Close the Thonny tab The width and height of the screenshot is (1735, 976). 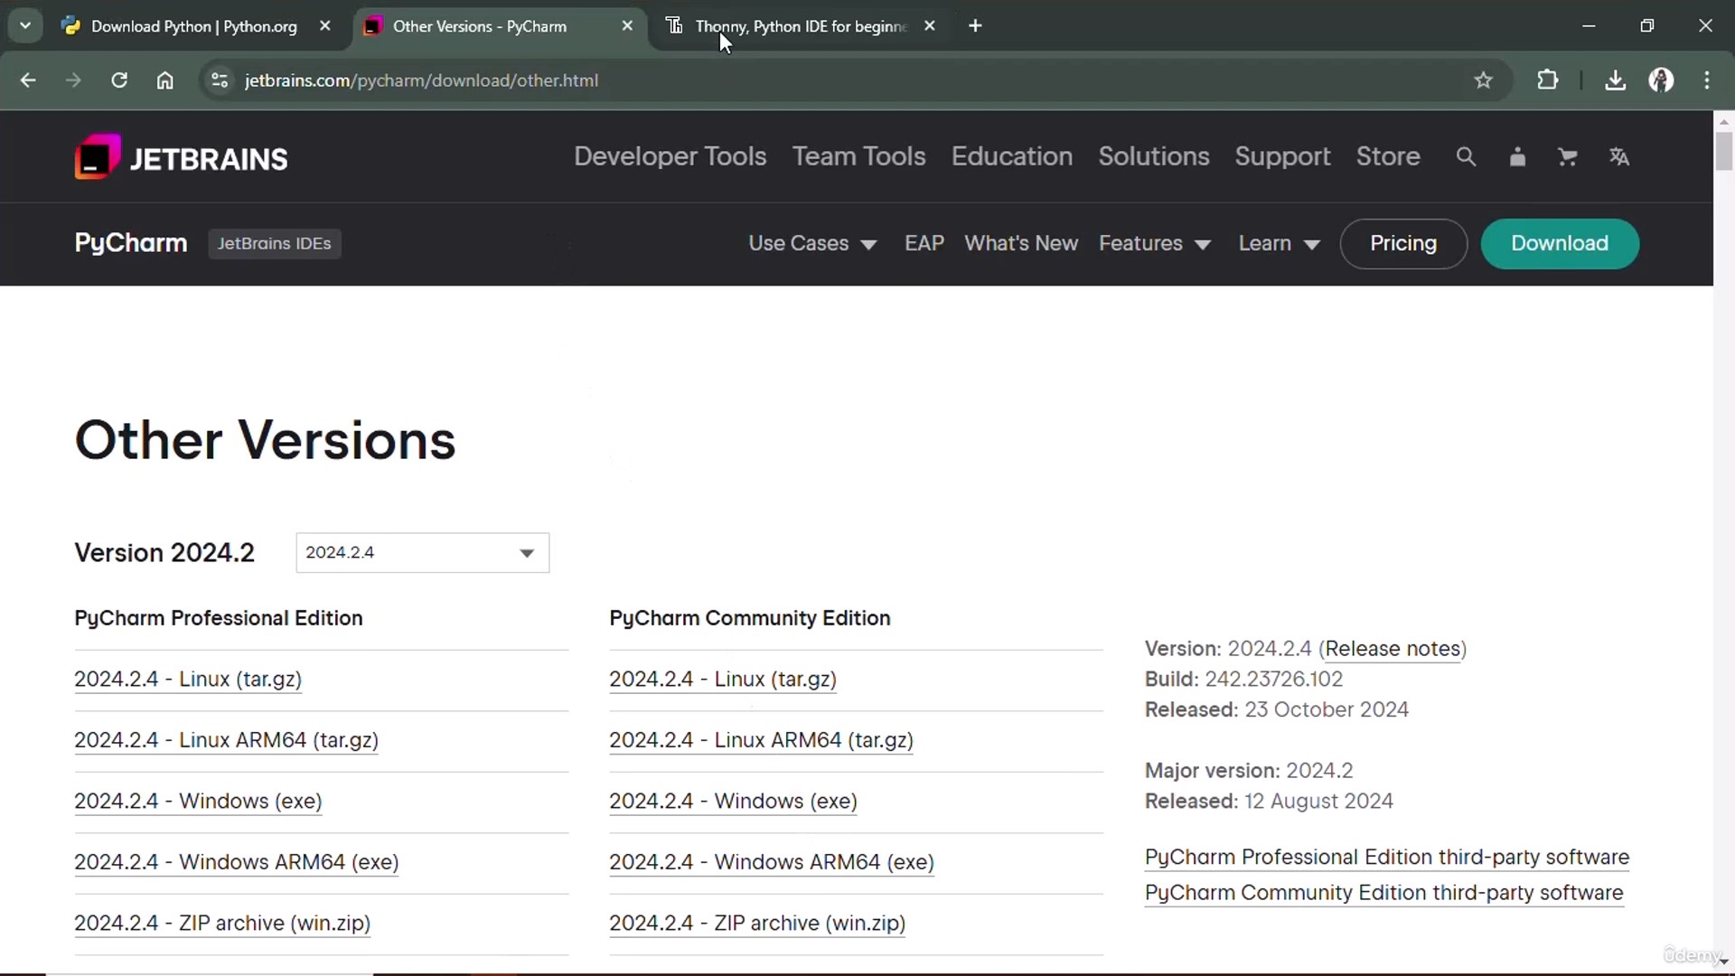pyautogui.click(x=930, y=26)
